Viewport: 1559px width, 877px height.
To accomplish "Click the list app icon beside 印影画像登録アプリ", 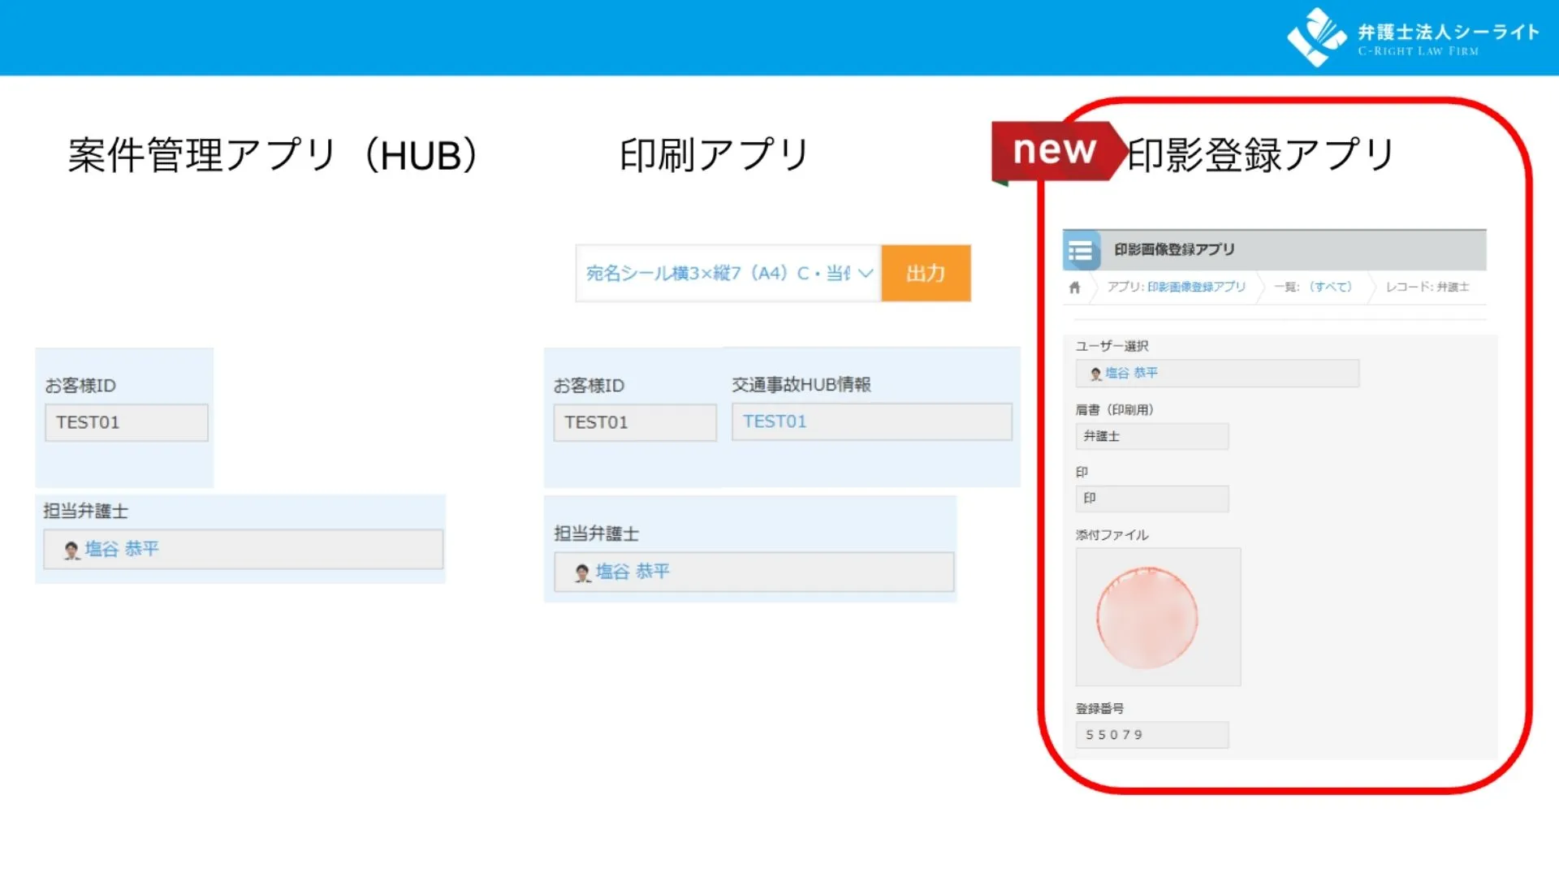I will click(x=1081, y=251).
